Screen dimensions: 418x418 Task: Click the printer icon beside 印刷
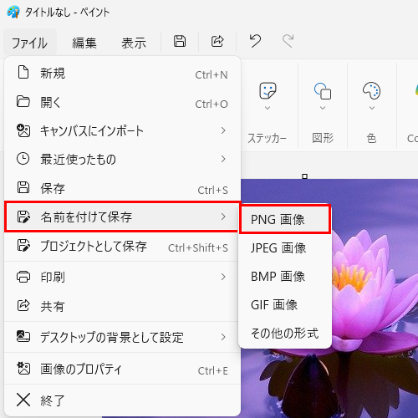[x=23, y=277]
